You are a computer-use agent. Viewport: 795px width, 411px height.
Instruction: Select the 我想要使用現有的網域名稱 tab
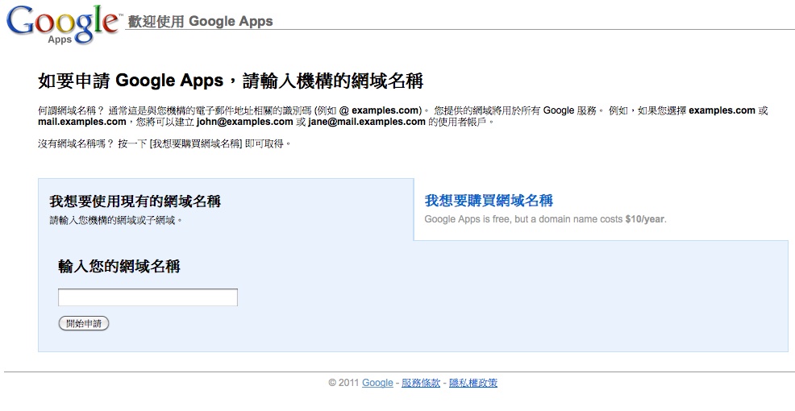coord(135,201)
